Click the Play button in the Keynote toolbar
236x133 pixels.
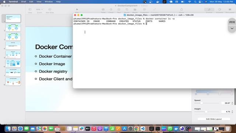click(77, 10)
